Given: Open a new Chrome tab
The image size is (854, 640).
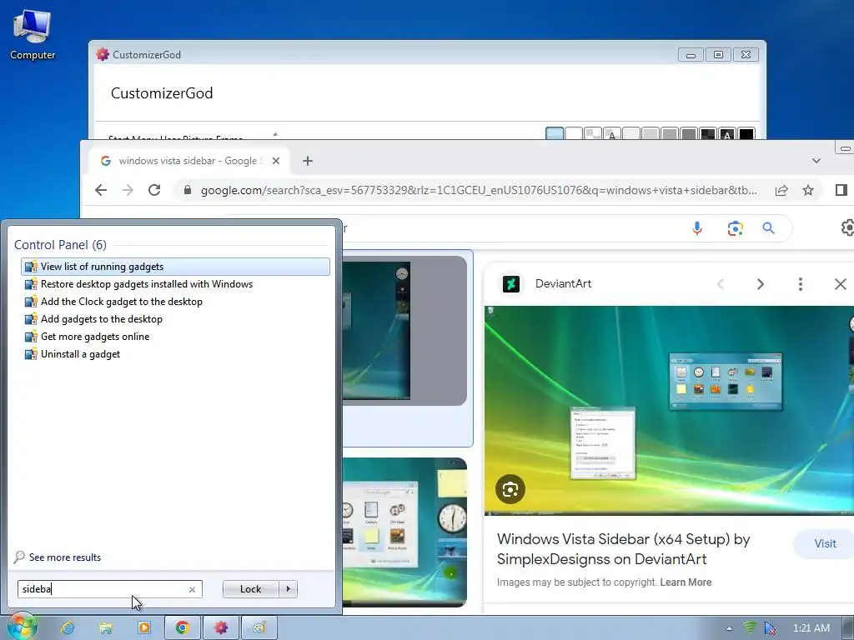Looking at the screenshot, I should [308, 161].
